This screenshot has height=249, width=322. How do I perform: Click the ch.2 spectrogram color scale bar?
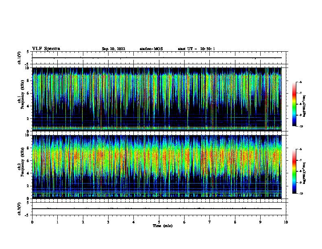294,171
